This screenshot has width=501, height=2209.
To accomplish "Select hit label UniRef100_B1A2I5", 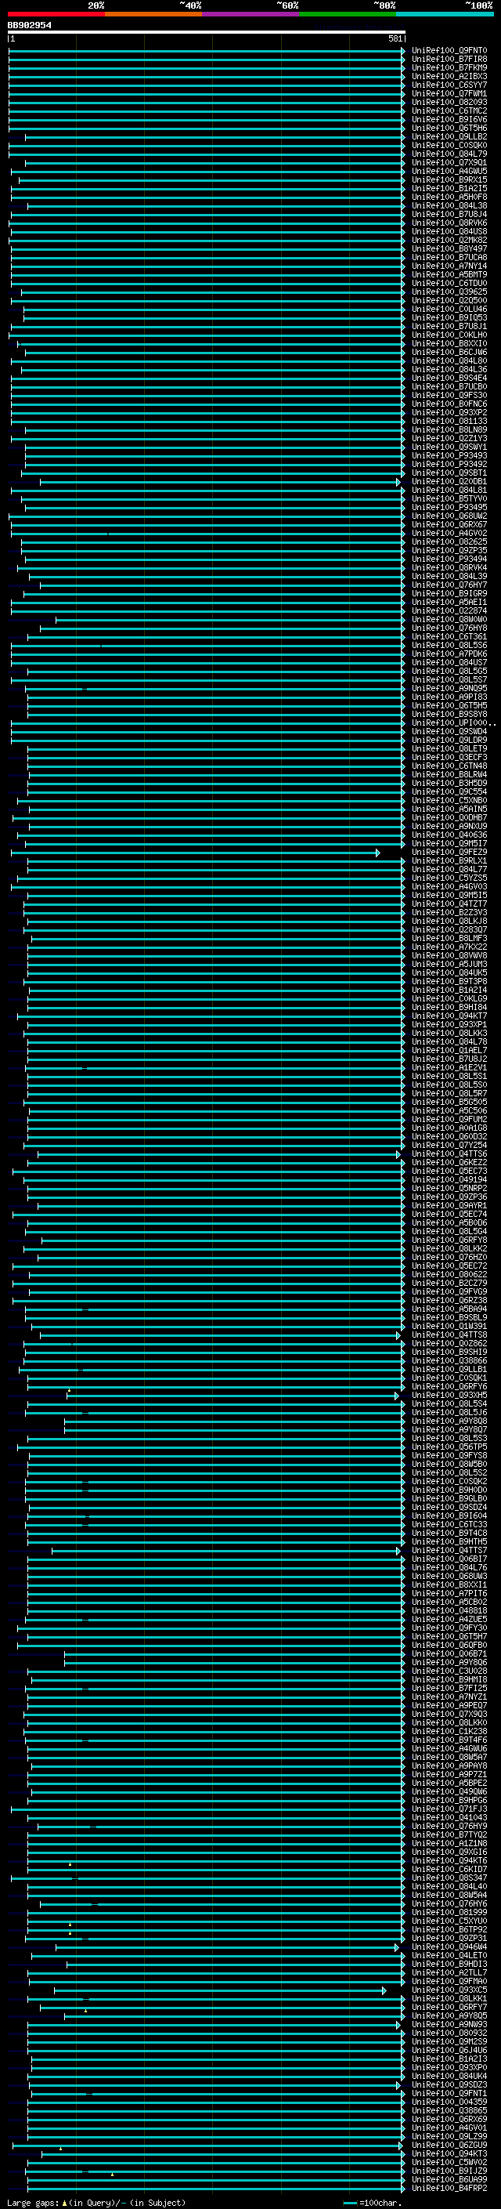I will (449, 189).
